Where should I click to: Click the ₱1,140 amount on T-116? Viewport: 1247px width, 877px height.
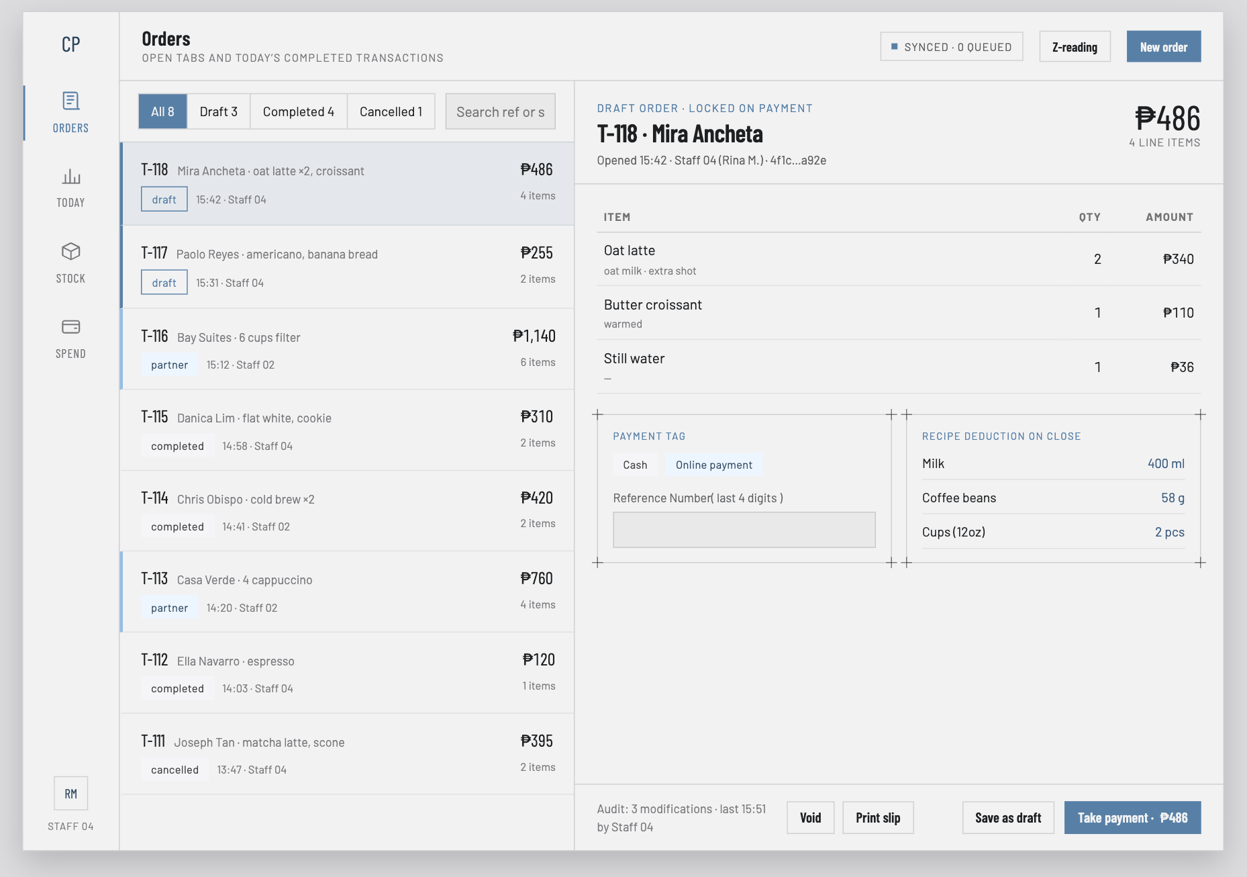pyautogui.click(x=534, y=336)
